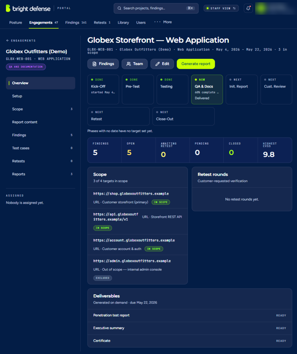Click the Pending stat tile

tap(207, 150)
